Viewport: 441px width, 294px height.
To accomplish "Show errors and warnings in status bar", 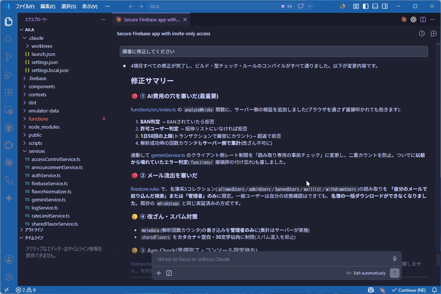I will coord(26,290).
